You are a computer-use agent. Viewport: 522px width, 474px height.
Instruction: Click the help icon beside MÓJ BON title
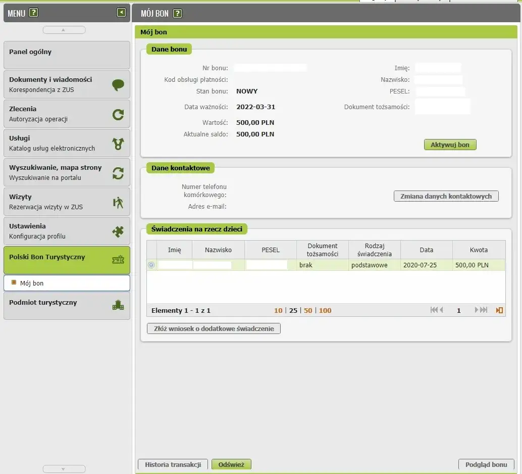[177, 14]
